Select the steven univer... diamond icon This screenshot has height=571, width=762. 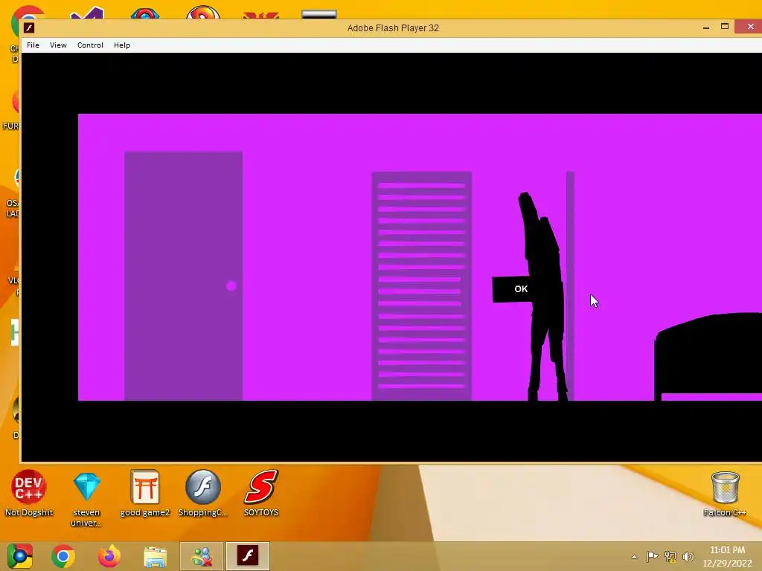86,499
